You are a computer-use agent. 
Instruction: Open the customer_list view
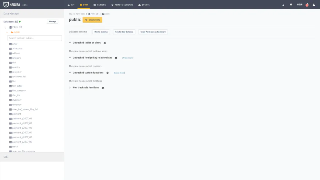pyautogui.click(x=19, y=77)
